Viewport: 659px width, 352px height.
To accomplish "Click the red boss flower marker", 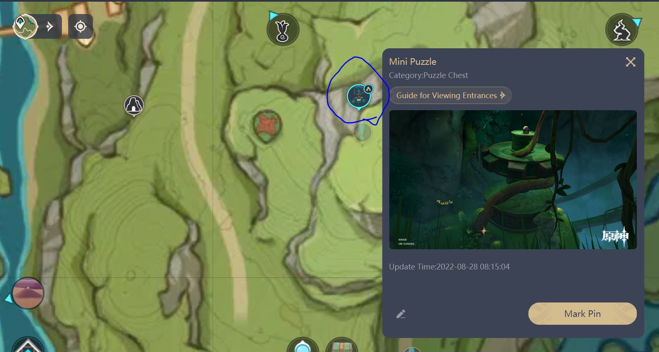I will [268, 125].
